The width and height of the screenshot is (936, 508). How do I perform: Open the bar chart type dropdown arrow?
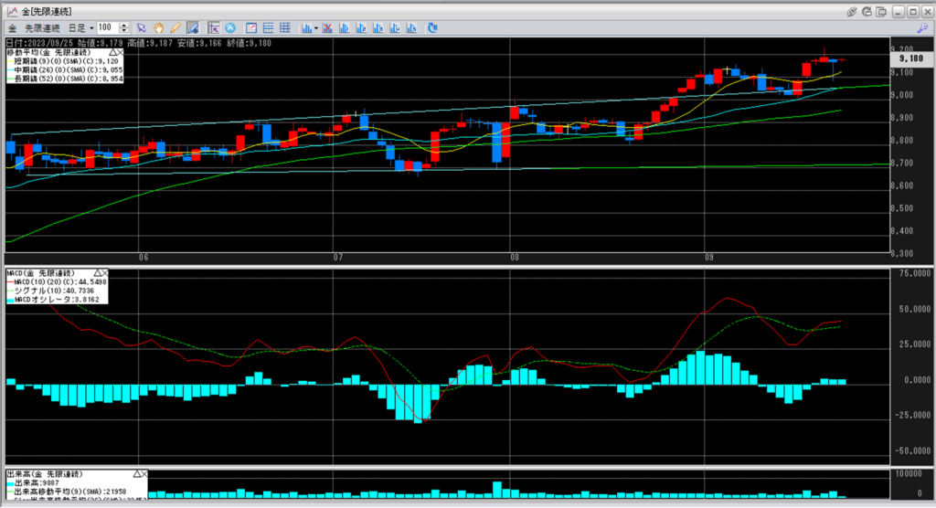click(315, 27)
